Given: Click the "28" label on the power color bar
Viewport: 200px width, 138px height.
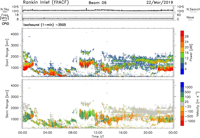Looking at the screenshot, I should click(x=186, y=36).
